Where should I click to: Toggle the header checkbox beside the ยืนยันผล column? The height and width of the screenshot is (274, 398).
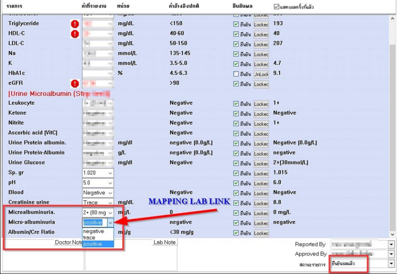277,7
